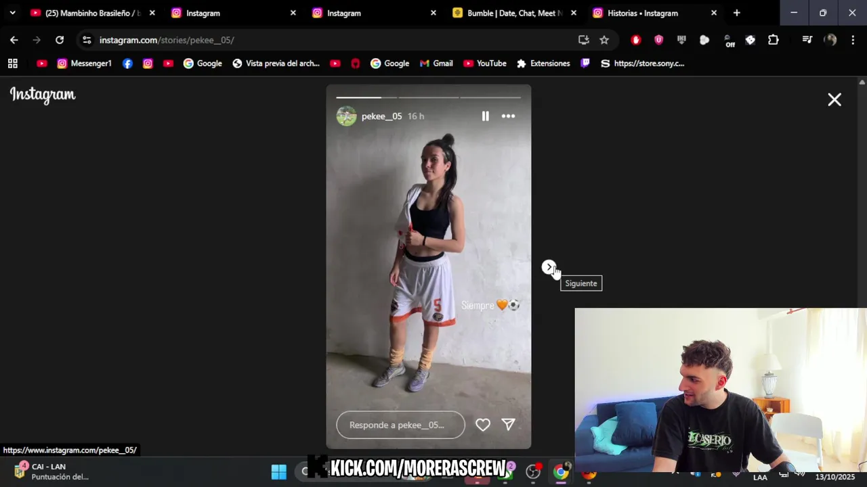
Task: Like the story with heart icon
Action: (483, 425)
